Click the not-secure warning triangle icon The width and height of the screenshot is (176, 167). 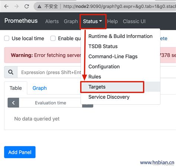point(39,6)
